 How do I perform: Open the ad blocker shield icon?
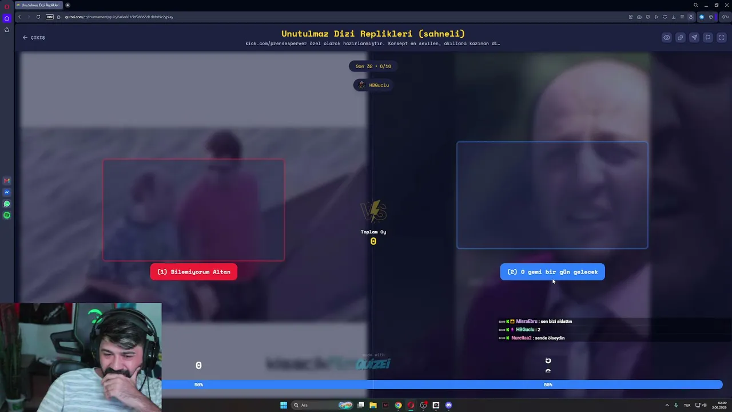click(648, 17)
